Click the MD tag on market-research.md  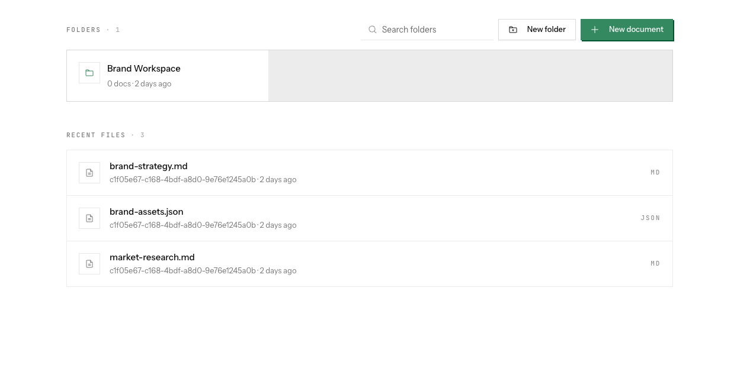pos(655,264)
